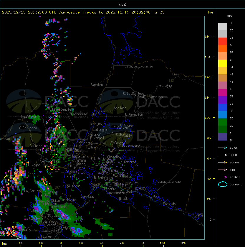Pick the indigo 5–10 dBZ swatch
Viewport: 245px width, 247px height.
(x=223, y=137)
